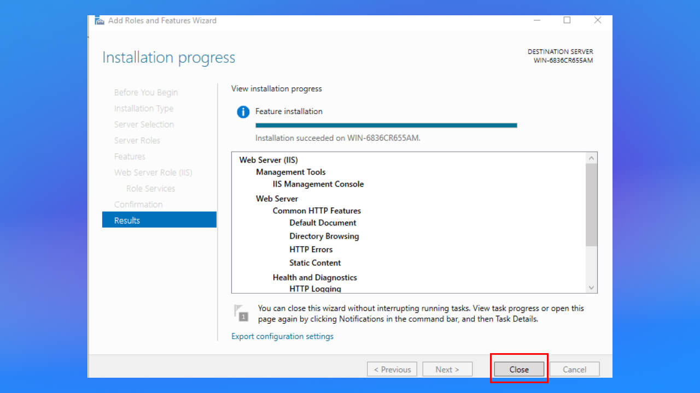
Task: Click the wizard title bar icon
Action: pos(100,20)
